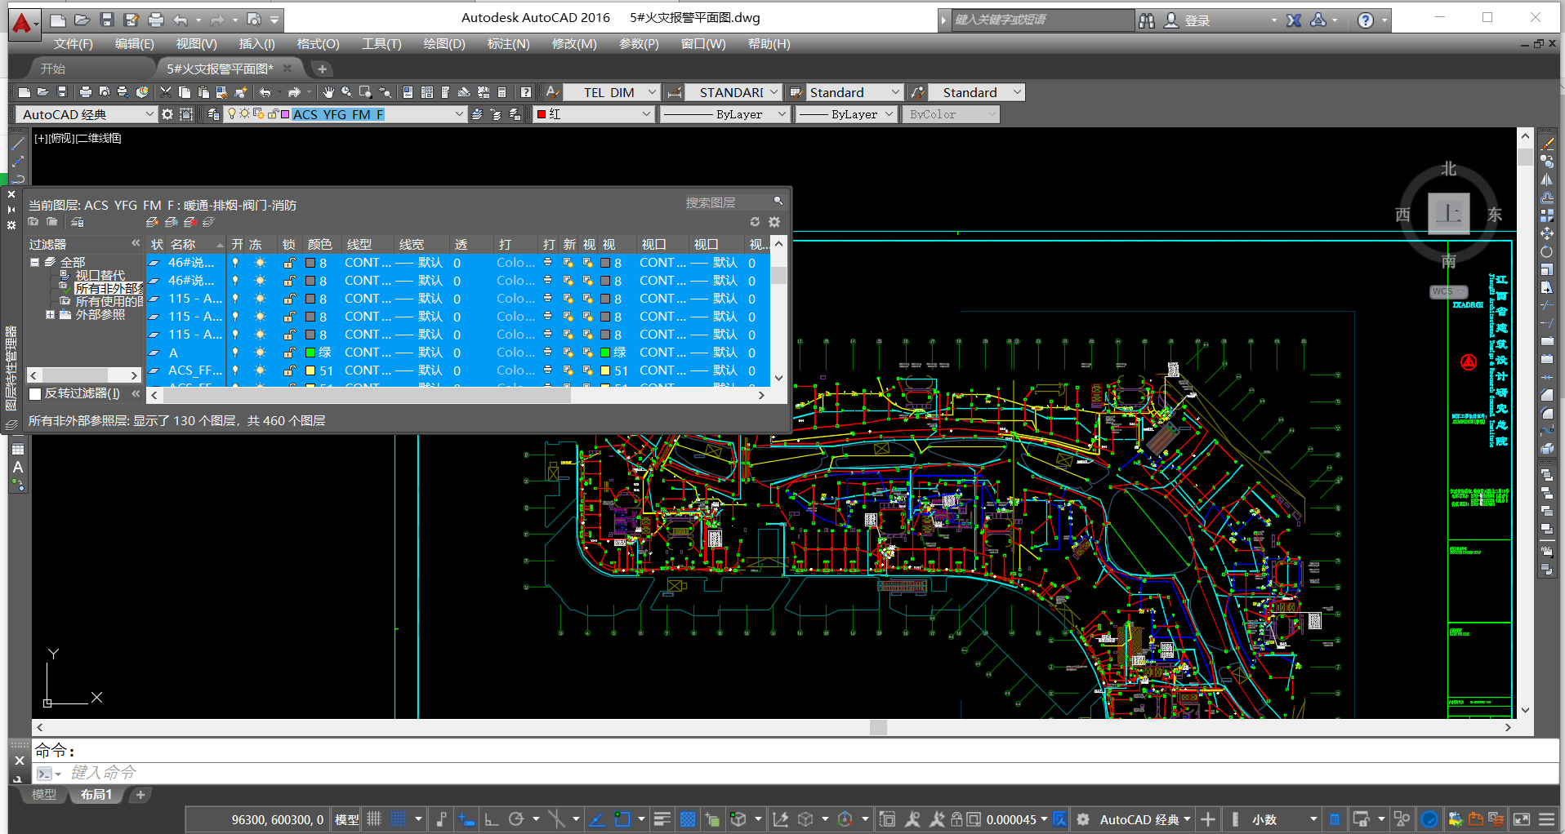
Task: Click Set Current layer icon in panel
Action: click(x=208, y=222)
